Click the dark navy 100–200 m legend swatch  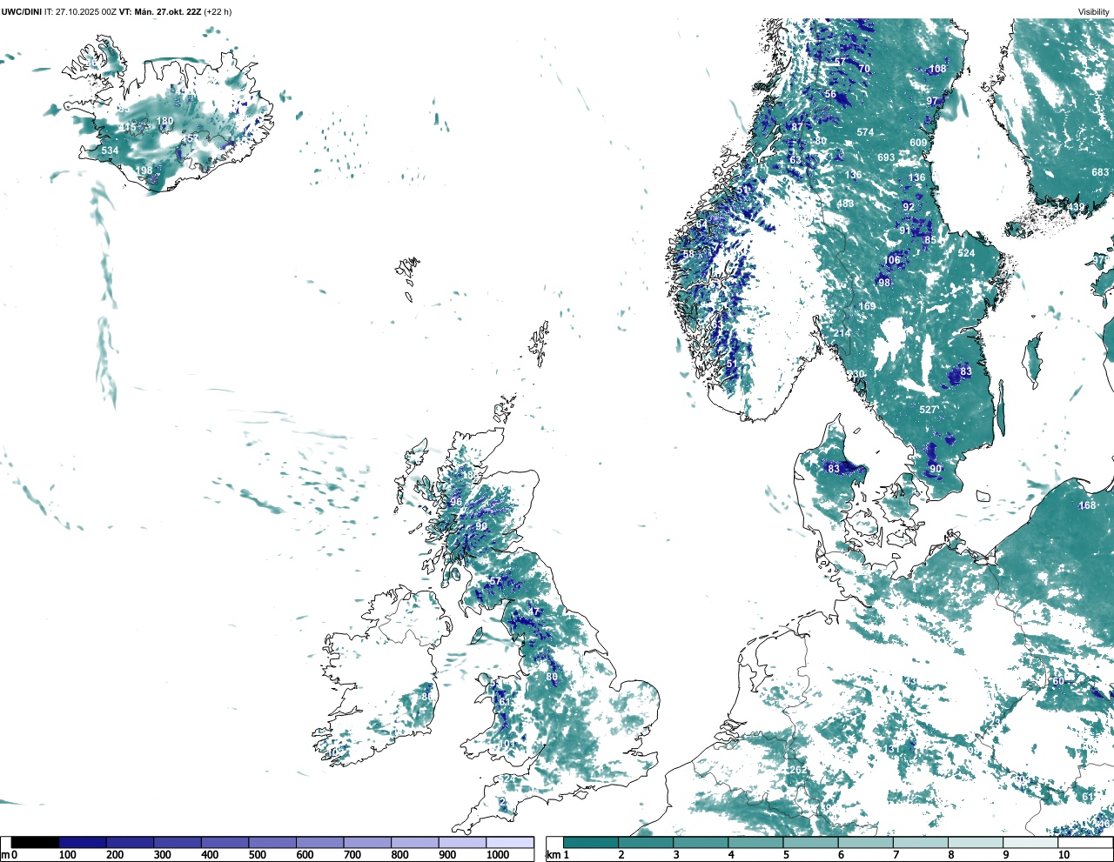(x=83, y=842)
